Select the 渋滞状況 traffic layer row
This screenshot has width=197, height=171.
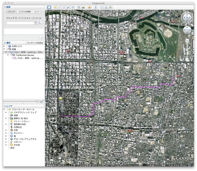(24, 127)
